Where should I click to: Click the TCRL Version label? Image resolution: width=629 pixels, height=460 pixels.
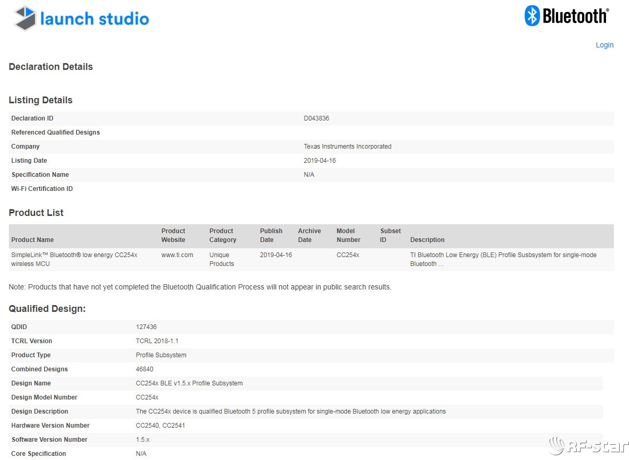pyautogui.click(x=32, y=341)
